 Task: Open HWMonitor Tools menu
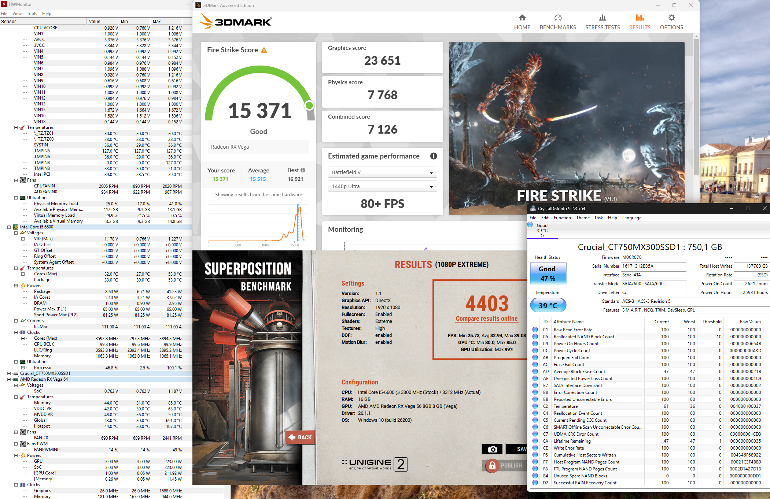pyautogui.click(x=32, y=14)
